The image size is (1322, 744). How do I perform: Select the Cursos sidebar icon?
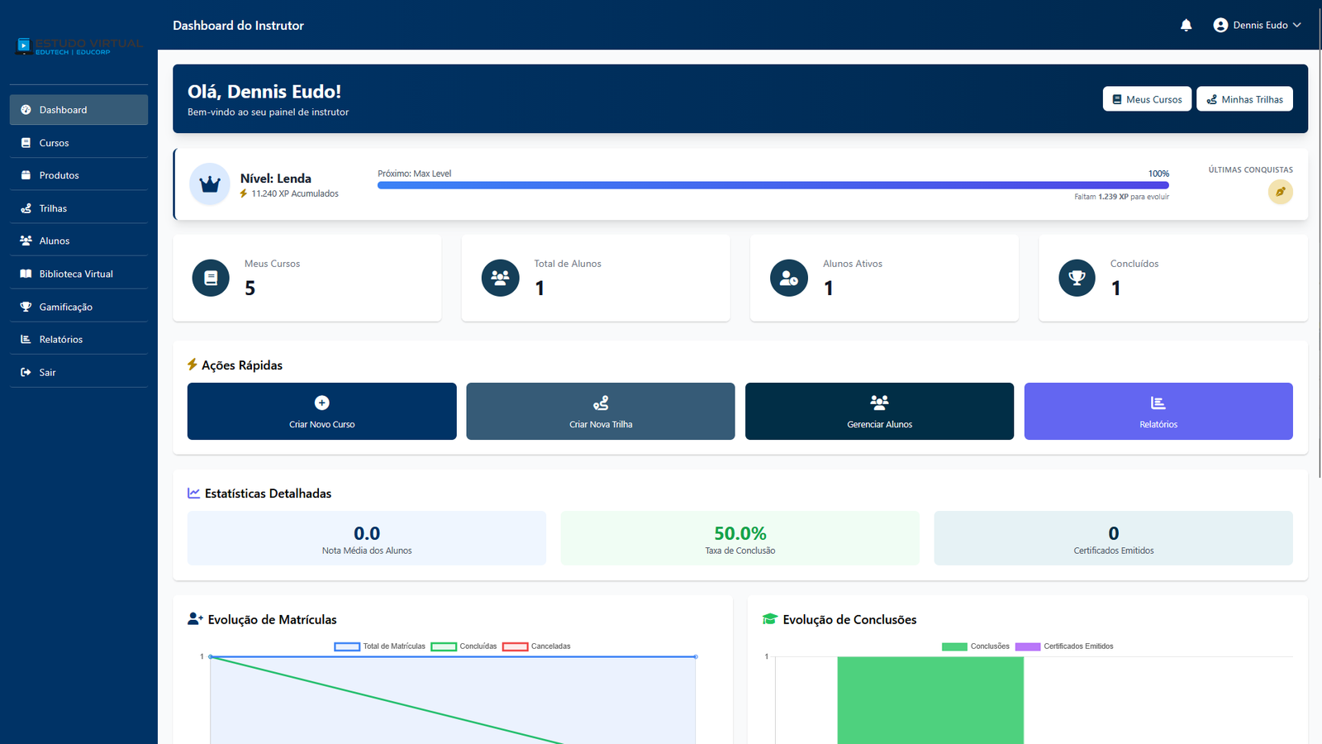[x=26, y=142]
